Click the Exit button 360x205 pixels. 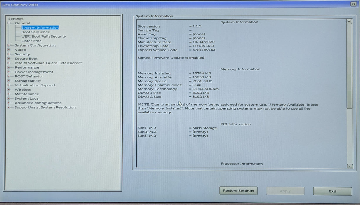[332, 191]
